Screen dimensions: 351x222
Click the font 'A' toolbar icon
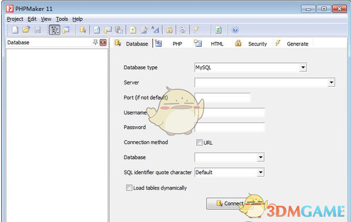(155, 30)
